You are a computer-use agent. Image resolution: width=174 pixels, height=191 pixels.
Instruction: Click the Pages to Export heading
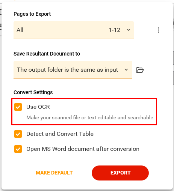(x=32, y=14)
